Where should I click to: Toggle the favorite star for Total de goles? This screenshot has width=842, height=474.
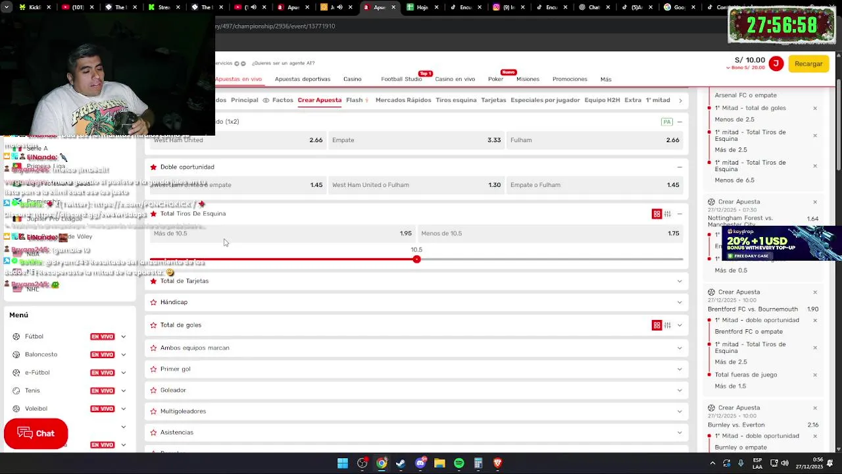pos(153,325)
